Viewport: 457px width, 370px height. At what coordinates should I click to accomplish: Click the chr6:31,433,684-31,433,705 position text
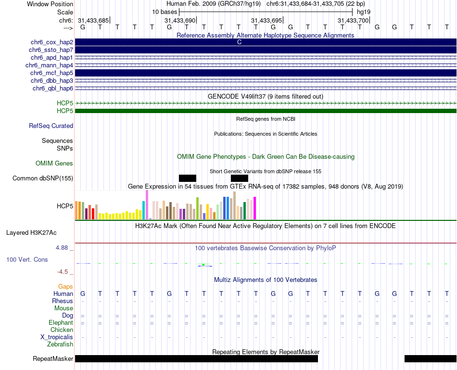[316, 4]
